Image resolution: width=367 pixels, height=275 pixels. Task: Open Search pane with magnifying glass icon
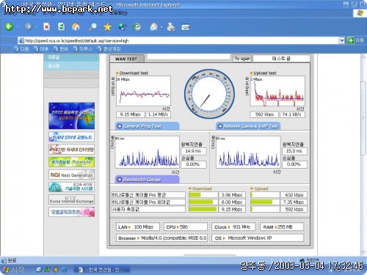pos(92,26)
